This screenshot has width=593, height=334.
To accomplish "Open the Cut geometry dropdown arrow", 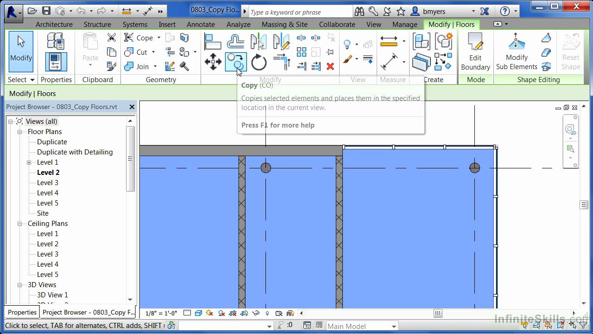I will click(x=153, y=52).
